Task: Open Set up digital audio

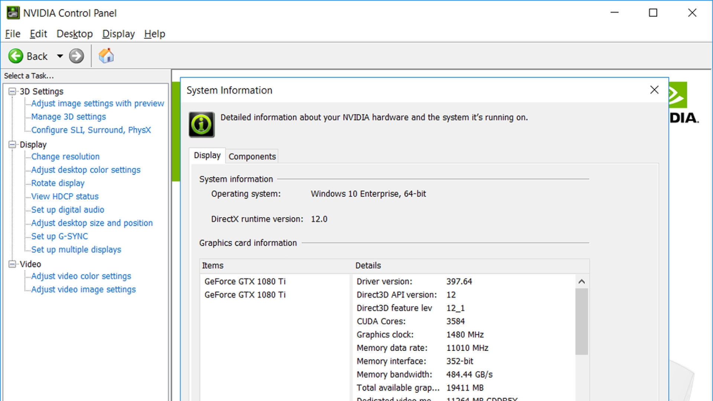Action: click(x=68, y=210)
